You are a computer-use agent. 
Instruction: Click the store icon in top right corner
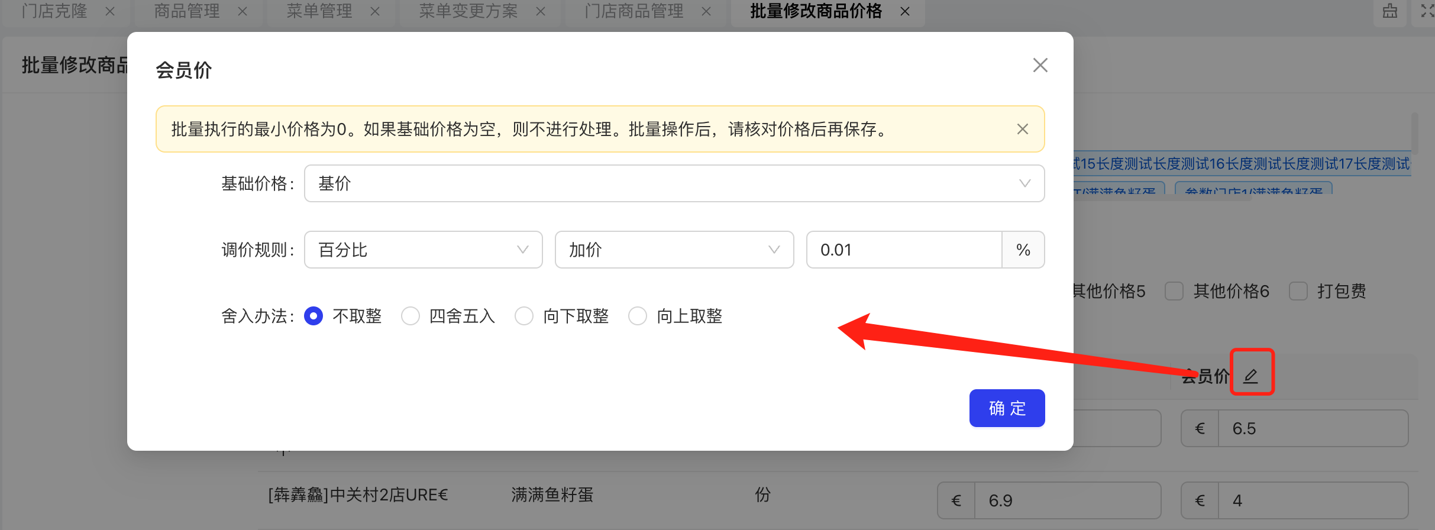[1390, 11]
